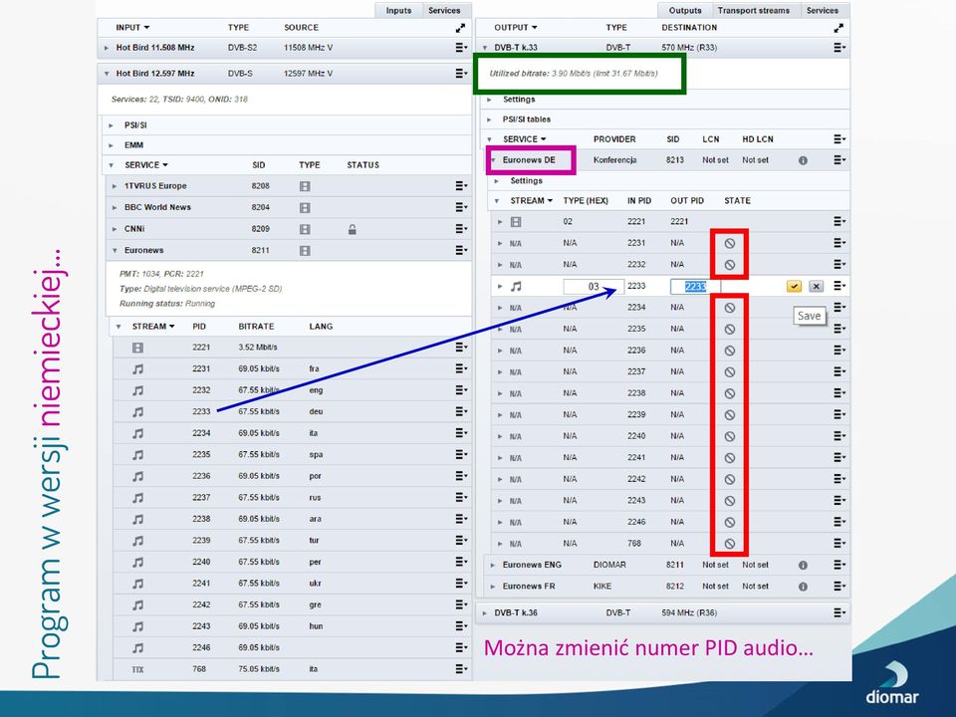Show info icon for Euronews DE

(803, 160)
